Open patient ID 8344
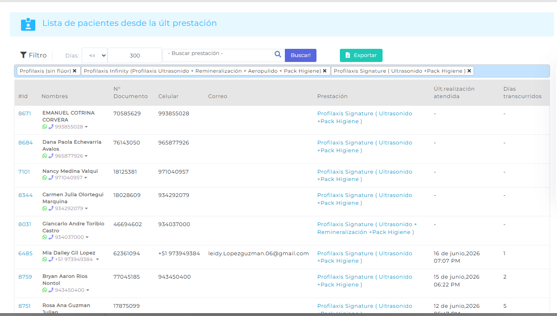The height and width of the screenshot is (316, 557). click(x=25, y=195)
